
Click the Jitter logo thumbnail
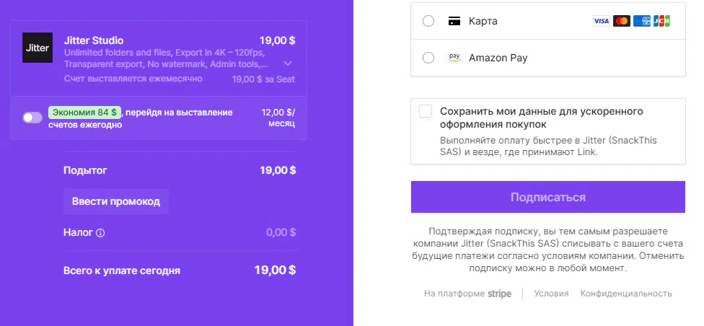pyautogui.click(x=38, y=48)
